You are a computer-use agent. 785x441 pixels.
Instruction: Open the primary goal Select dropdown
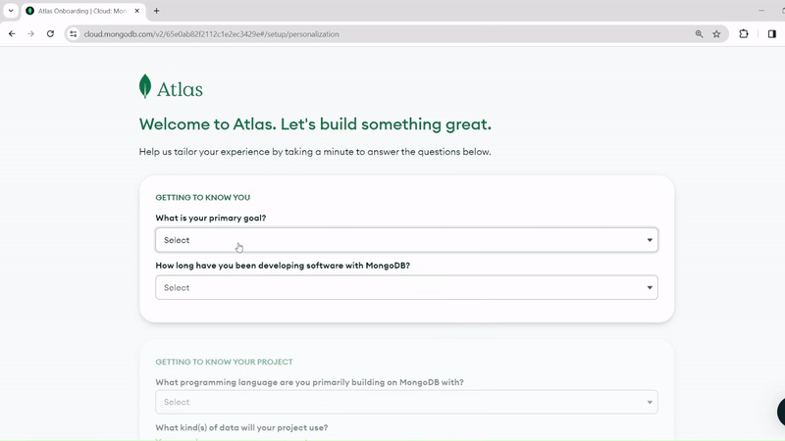tap(406, 240)
